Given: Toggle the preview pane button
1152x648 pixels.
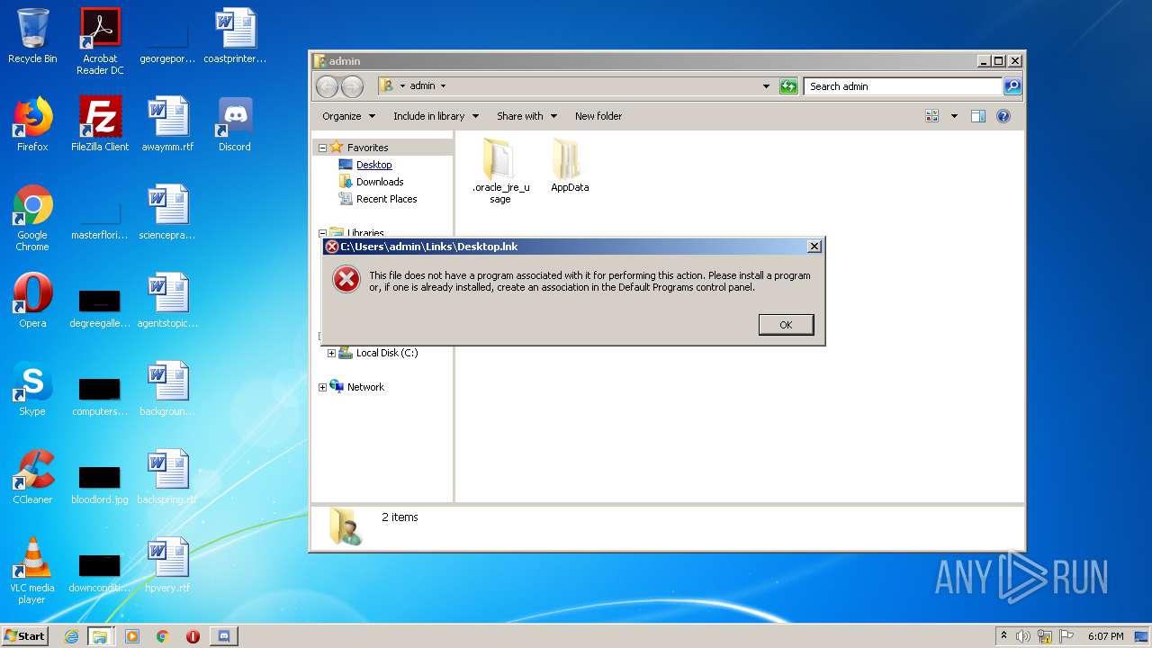Looking at the screenshot, I should click(x=978, y=116).
